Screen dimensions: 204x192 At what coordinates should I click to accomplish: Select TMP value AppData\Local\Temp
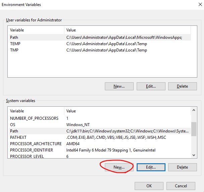click(x=107, y=50)
